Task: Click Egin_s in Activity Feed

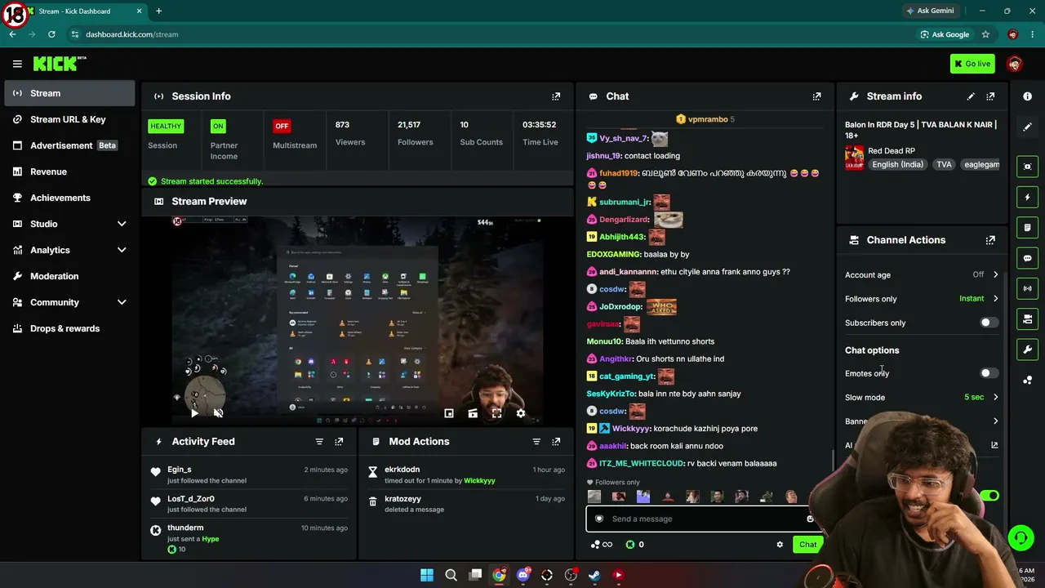Action: point(179,470)
